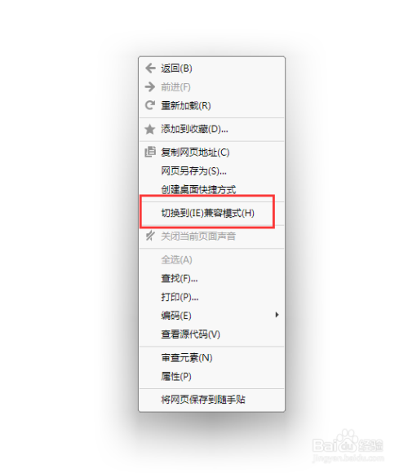Click the back arrow icon
This screenshot has height=473, width=408.
[150, 69]
